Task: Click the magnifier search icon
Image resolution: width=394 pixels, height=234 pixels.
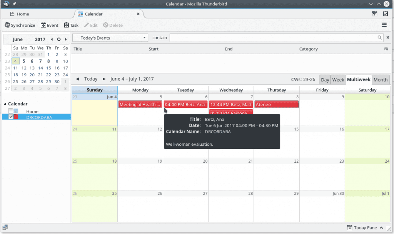Action: tap(379, 38)
